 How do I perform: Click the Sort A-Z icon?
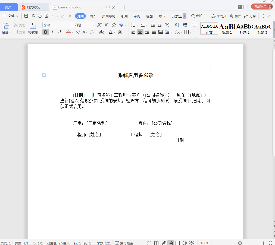[177, 25]
